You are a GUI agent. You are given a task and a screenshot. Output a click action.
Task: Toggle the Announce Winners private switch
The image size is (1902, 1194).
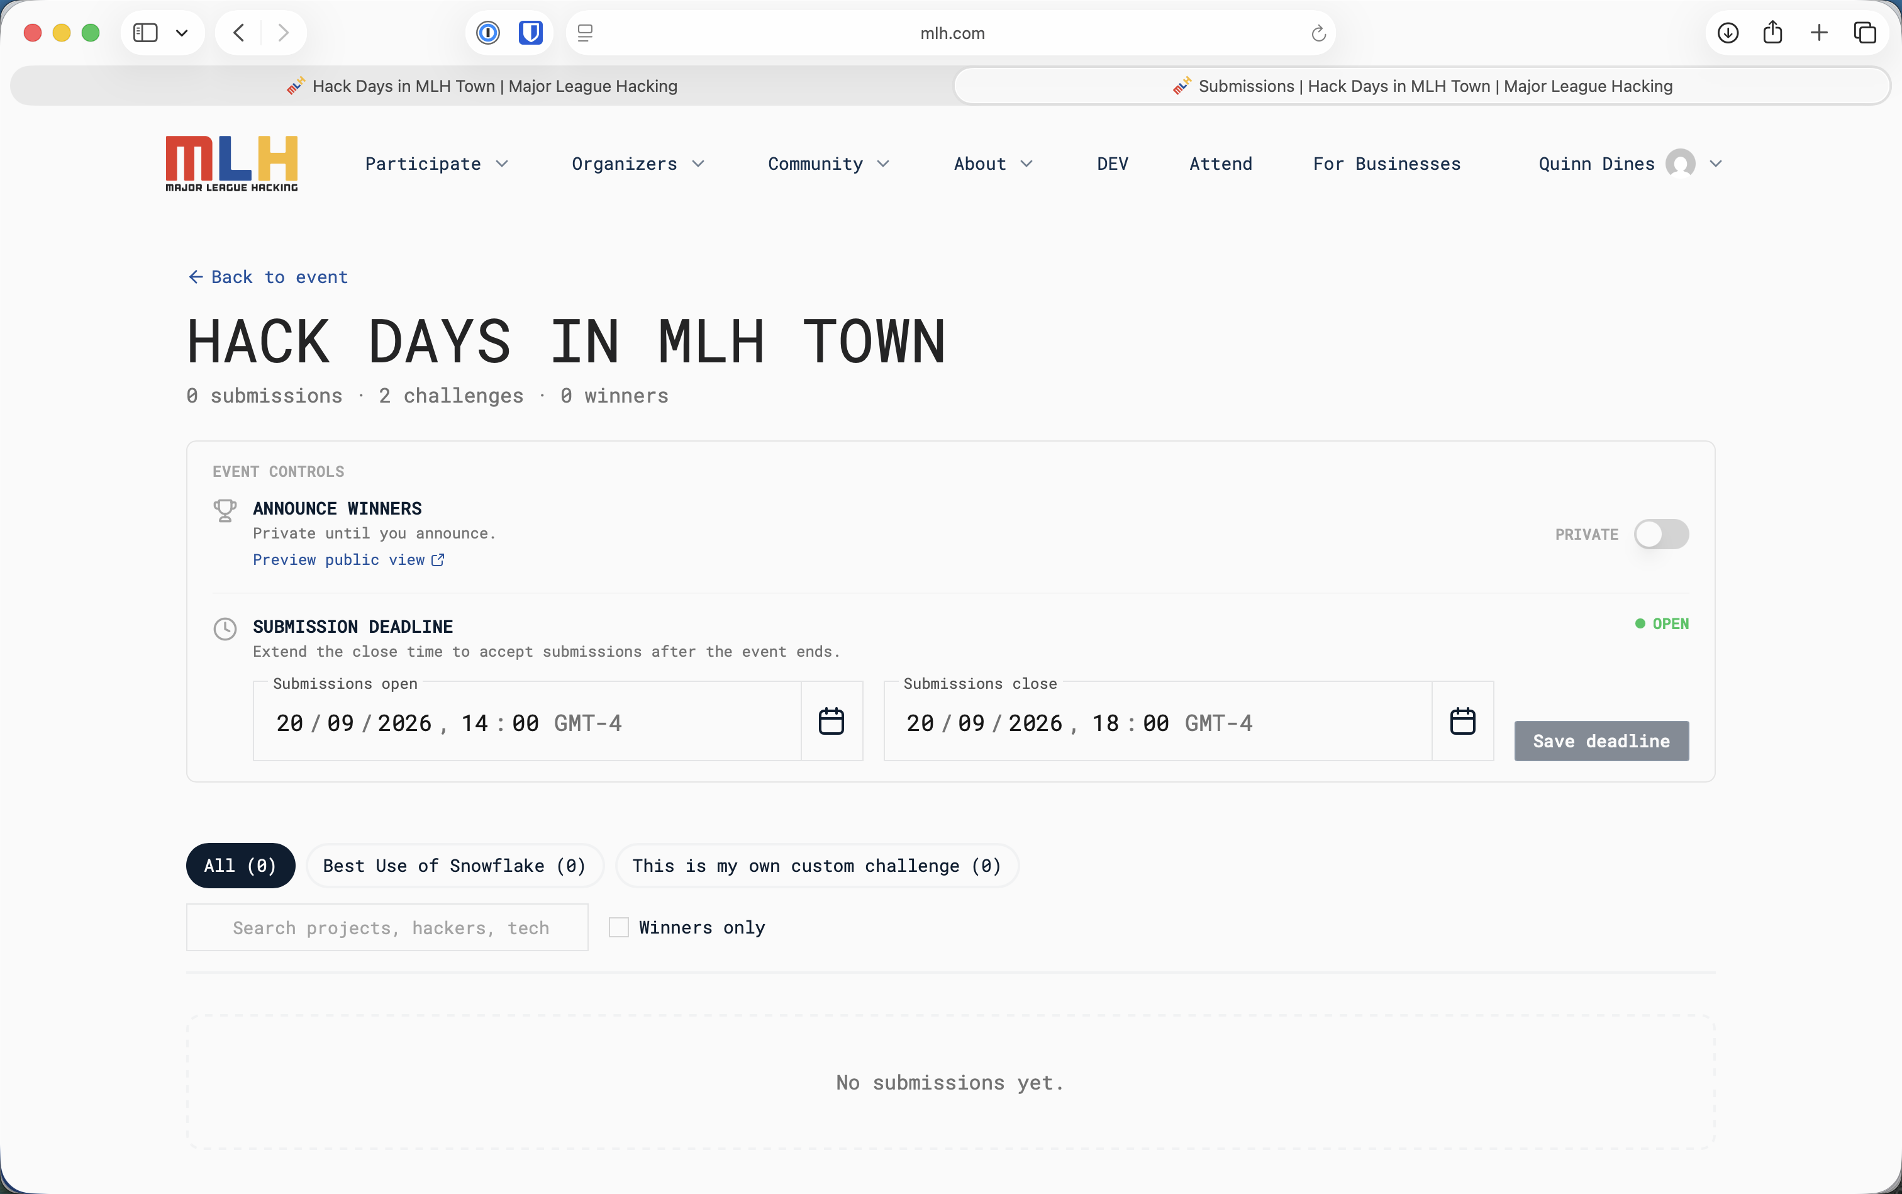coord(1661,535)
